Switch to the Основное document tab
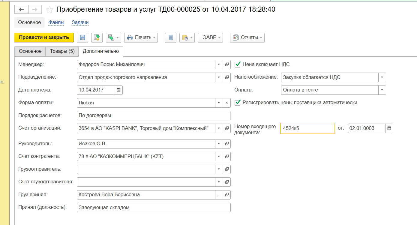Viewport: 417px width, 225px height. pos(30,51)
